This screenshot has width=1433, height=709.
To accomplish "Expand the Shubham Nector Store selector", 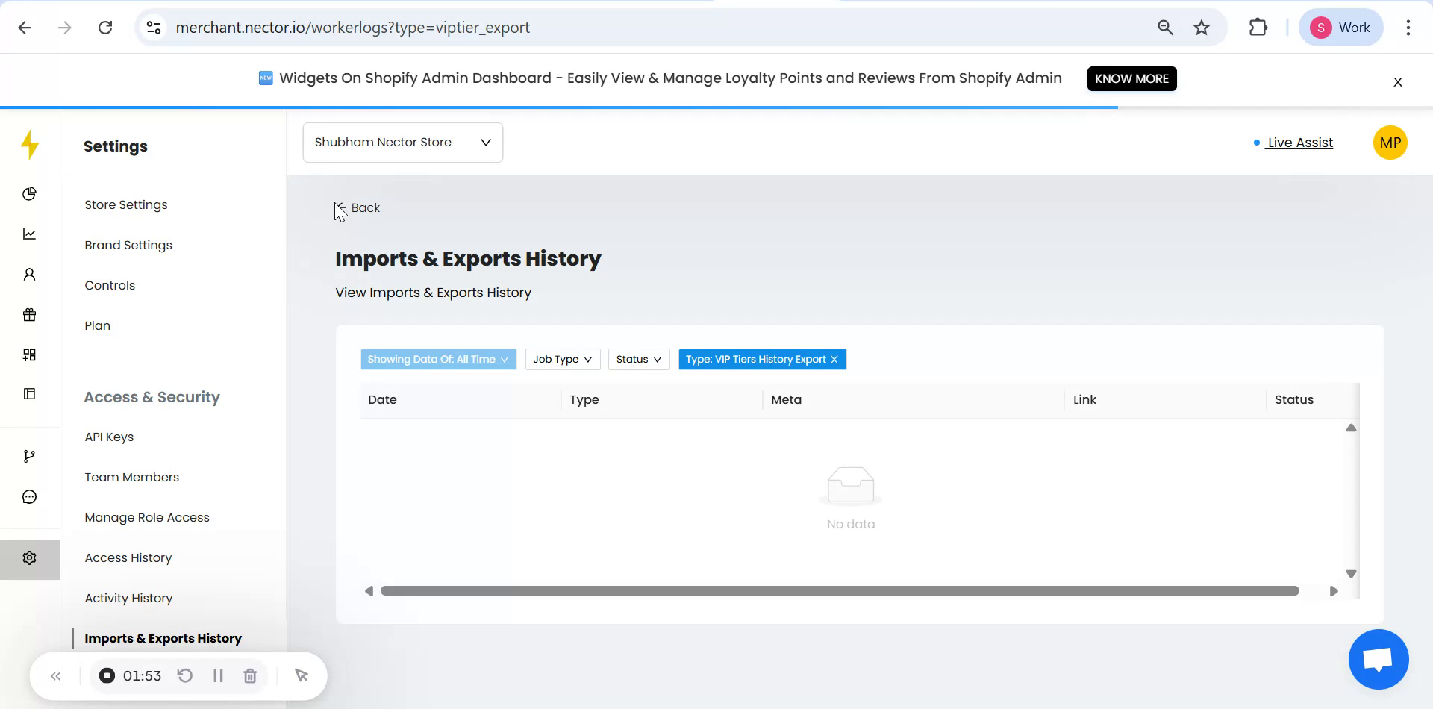I will click(402, 142).
